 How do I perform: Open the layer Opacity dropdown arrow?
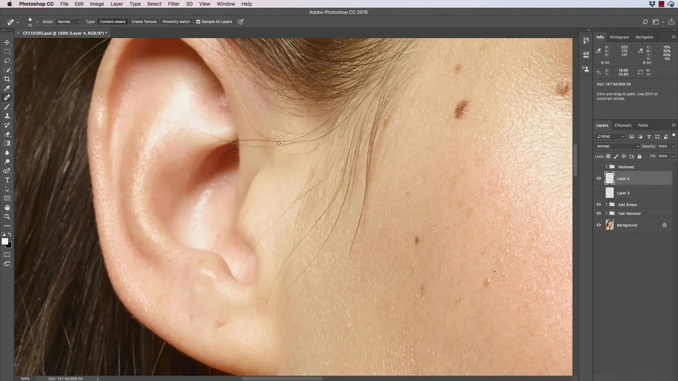(672, 146)
